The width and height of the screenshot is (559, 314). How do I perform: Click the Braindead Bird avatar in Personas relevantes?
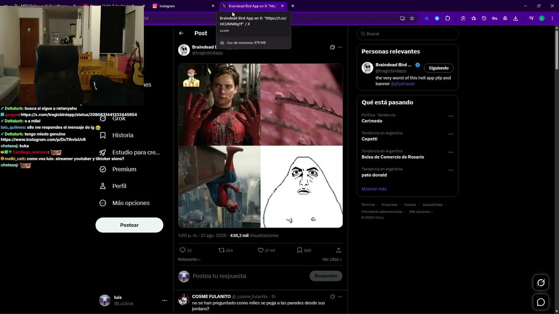click(x=367, y=68)
